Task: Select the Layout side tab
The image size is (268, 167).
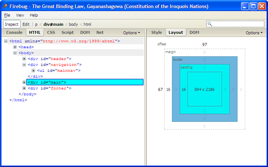Action: click(176, 33)
